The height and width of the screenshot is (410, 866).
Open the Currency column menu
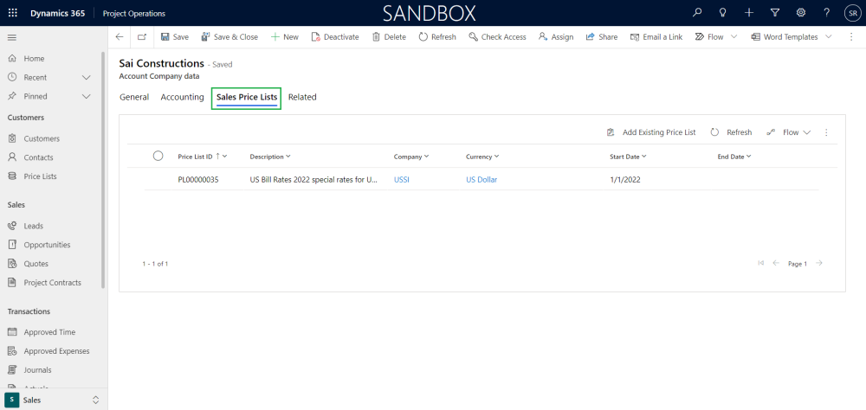[x=482, y=157]
